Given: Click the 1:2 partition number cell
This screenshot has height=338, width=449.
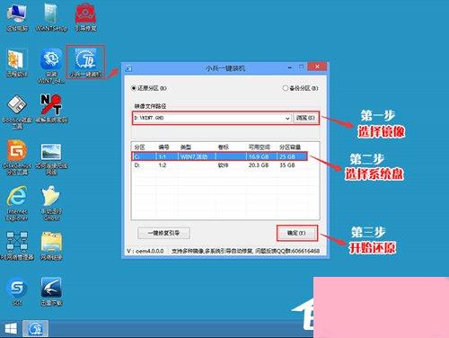Looking at the screenshot, I should pyautogui.click(x=163, y=165).
